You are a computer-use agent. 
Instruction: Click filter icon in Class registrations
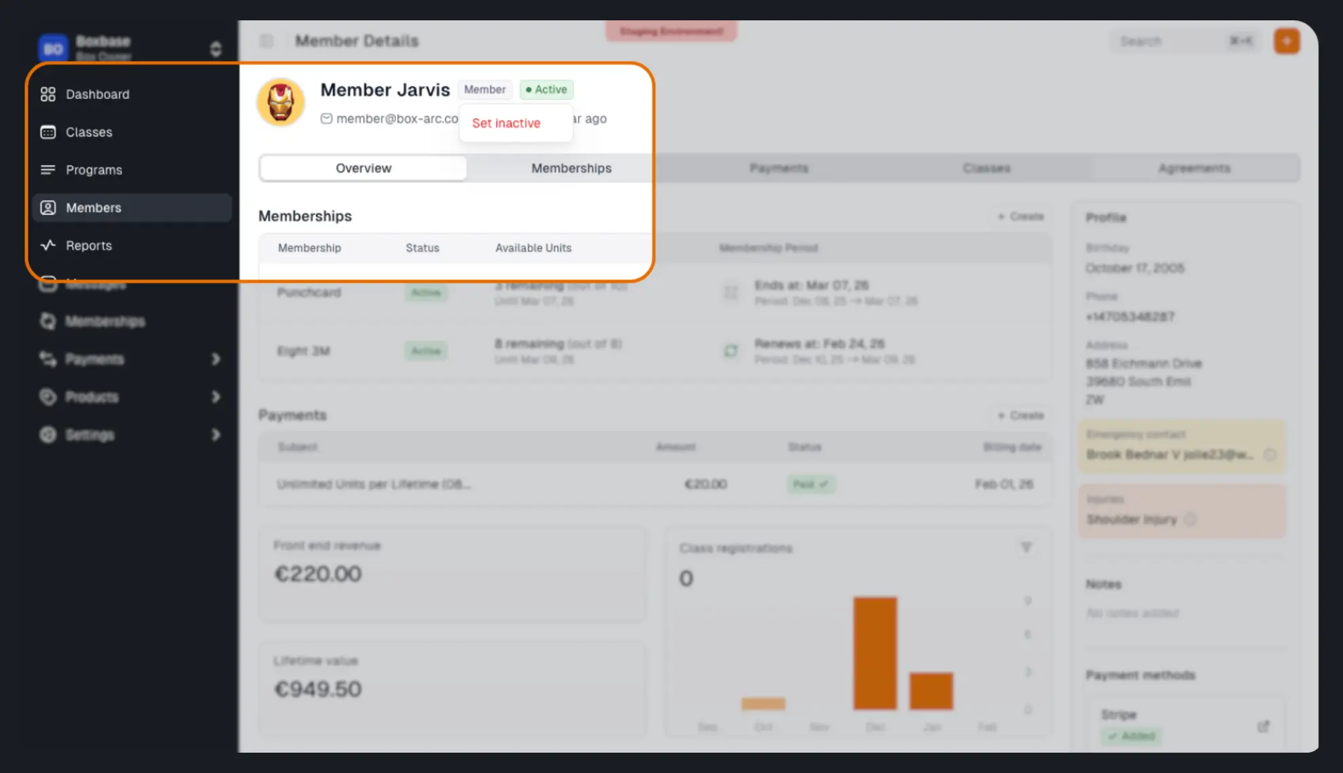[1026, 547]
